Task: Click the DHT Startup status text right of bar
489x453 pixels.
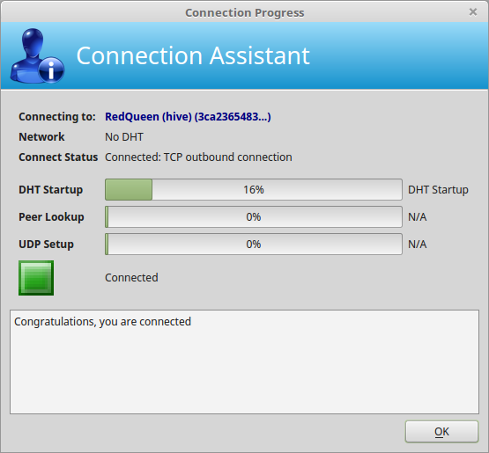Action: click(x=438, y=190)
